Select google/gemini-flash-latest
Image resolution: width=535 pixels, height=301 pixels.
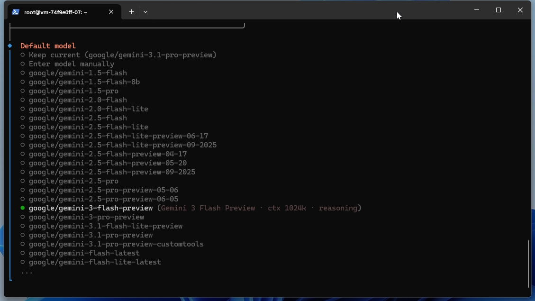click(x=84, y=253)
